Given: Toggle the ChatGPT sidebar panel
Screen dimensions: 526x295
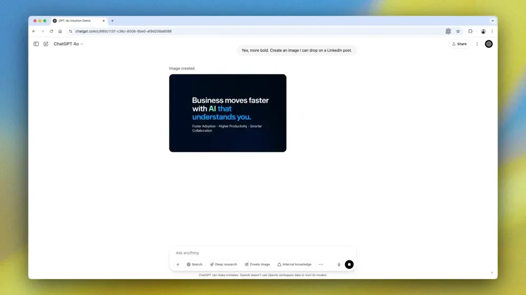Looking at the screenshot, I should point(36,44).
